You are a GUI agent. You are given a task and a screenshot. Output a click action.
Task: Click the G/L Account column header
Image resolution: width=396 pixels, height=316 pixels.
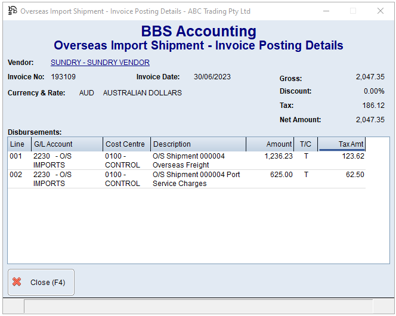pos(67,144)
